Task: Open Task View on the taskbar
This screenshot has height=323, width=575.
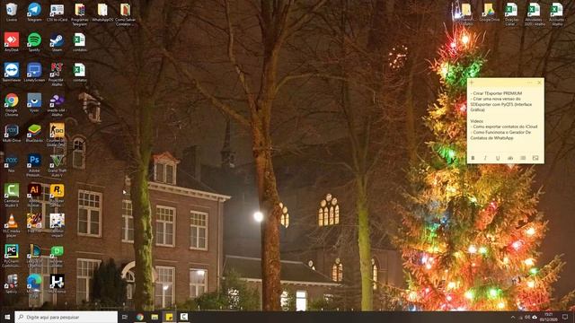Action: [125, 317]
